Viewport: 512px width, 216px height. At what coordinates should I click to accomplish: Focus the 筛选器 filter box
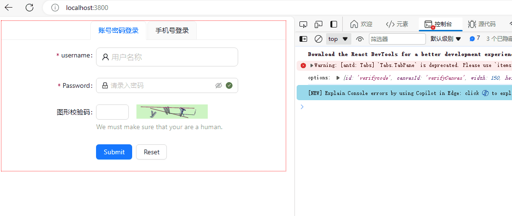pyautogui.click(x=397, y=39)
